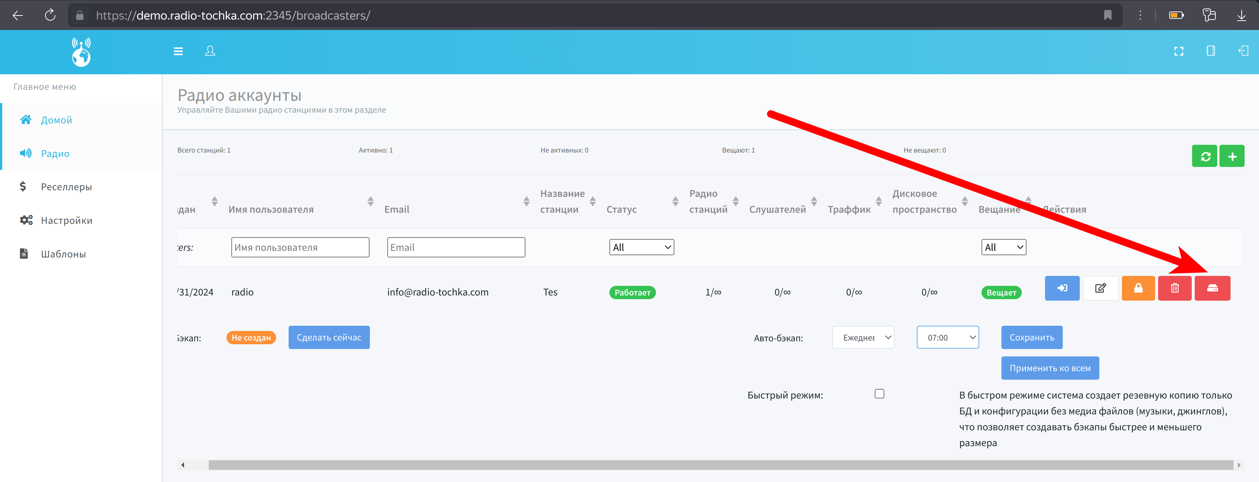The height and width of the screenshot is (482, 1259).
Task: Expand the Ежедневно auto-backup frequency dropdown
Action: tap(862, 338)
